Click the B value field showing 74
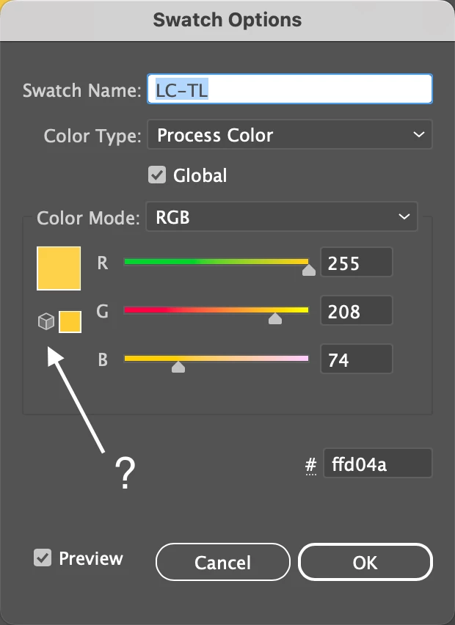455x625 pixels. 356,360
